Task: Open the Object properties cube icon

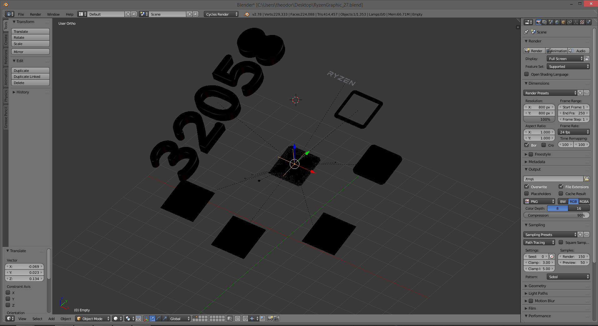Action: click(x=563, y=22)
